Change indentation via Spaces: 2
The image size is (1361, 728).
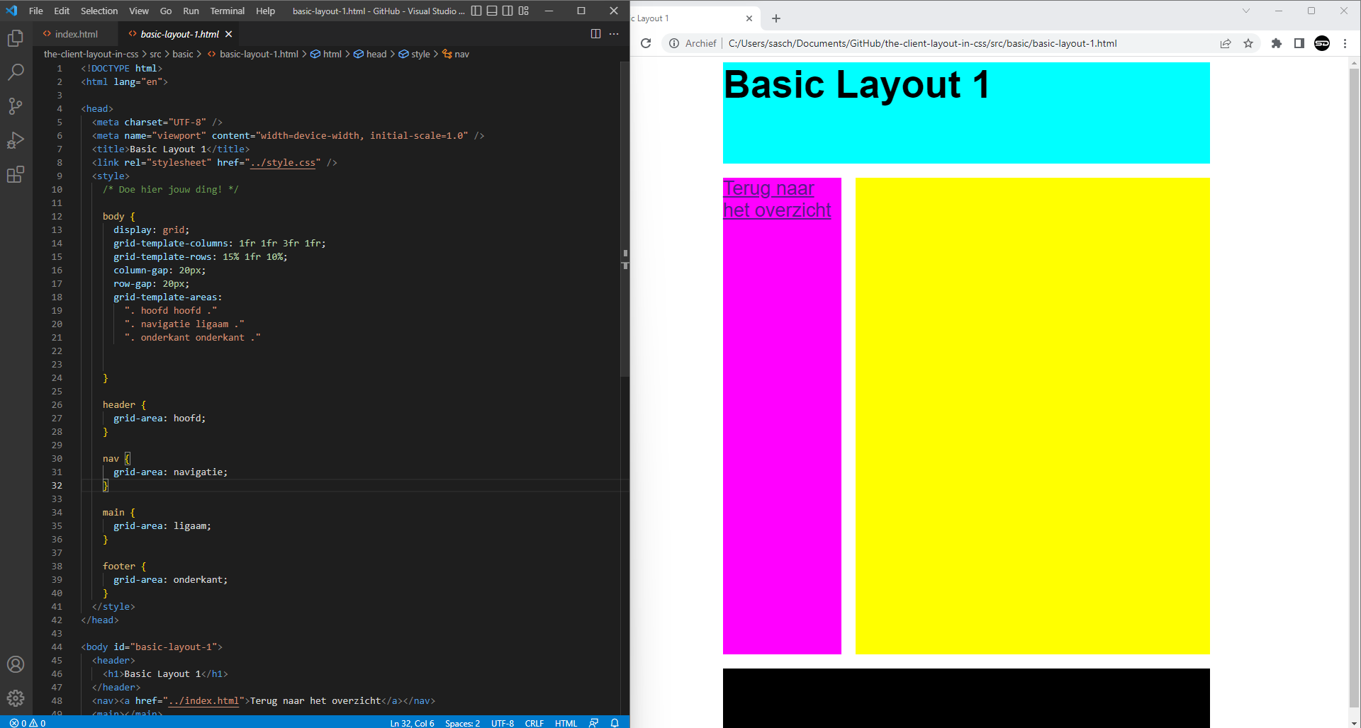462,723
